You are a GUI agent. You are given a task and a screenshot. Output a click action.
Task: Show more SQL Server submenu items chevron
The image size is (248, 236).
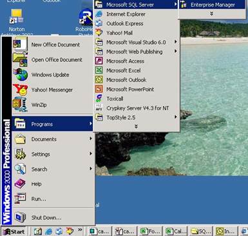(212, 14)
